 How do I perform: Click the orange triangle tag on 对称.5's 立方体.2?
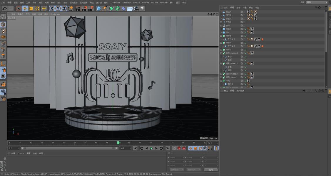click(263, 39)
